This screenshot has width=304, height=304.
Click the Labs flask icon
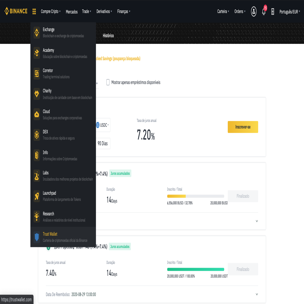(x=37, y=176)
